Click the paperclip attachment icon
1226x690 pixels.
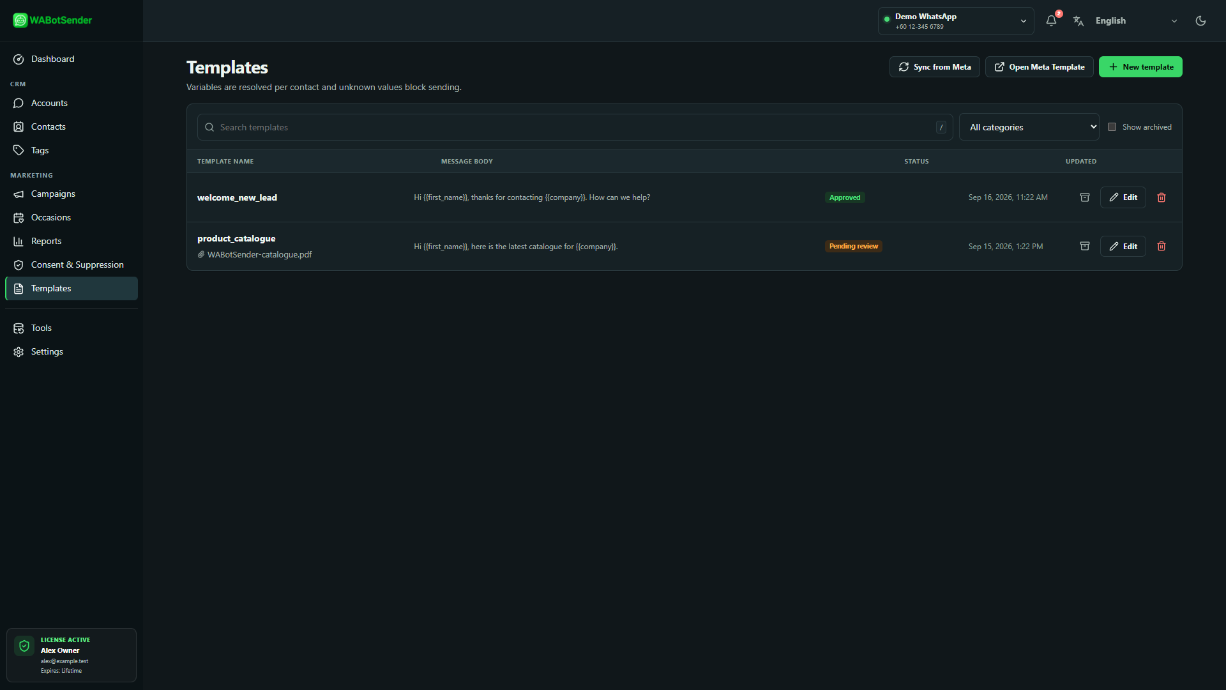tap(201, 254)
